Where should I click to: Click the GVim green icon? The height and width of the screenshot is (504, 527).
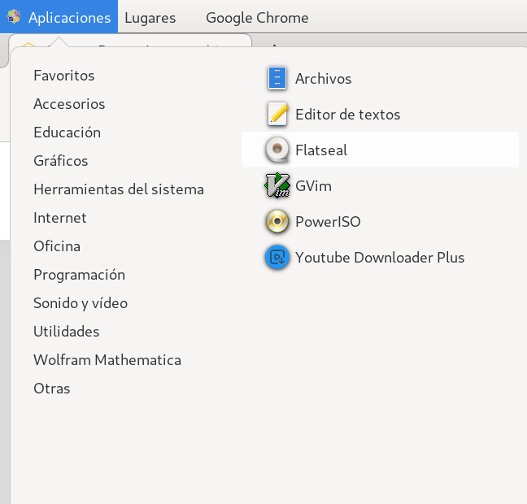278,186
